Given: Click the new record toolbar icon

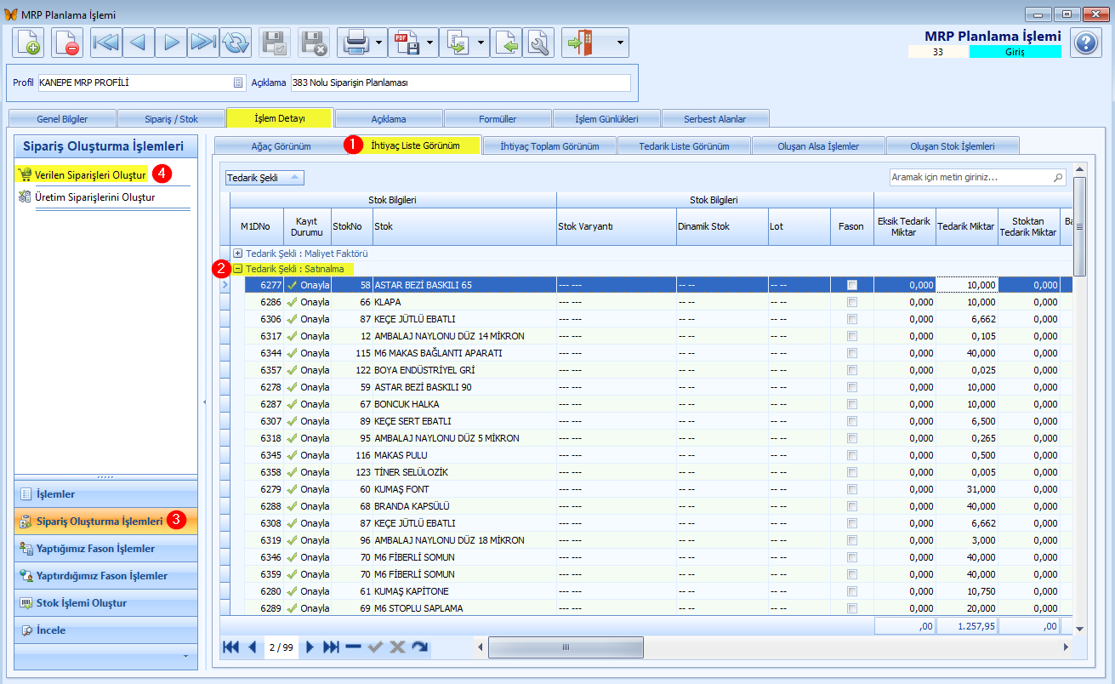Looking at the screenshot, I should pyautogui.click(x=29, y=43).
